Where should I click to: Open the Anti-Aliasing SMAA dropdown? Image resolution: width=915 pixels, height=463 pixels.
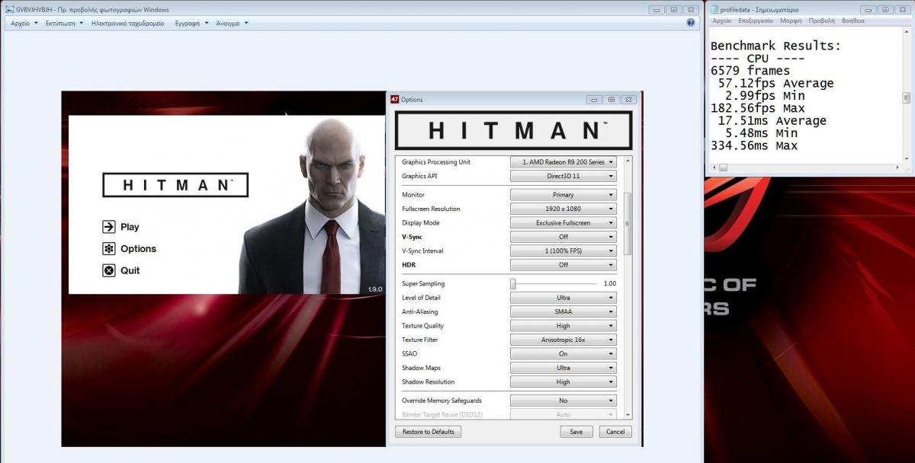click(563, 311)
